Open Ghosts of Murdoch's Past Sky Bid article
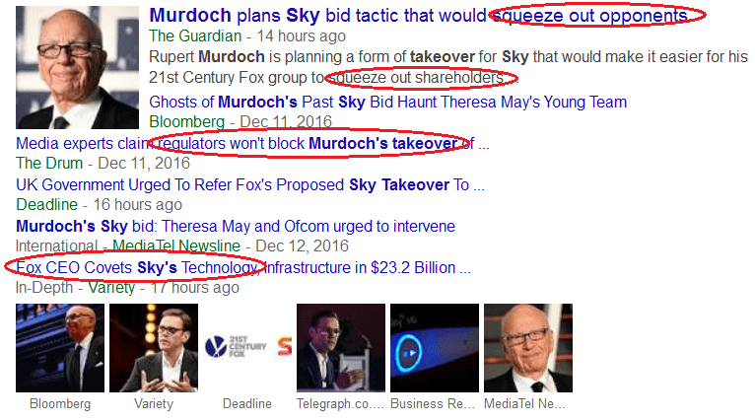The height and width of the screenshot is (420, 755). [387, 103]
